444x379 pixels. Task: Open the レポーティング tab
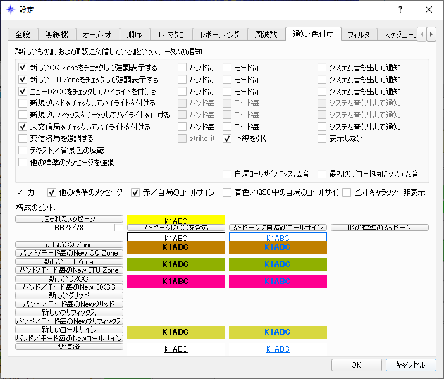[216, 35]
